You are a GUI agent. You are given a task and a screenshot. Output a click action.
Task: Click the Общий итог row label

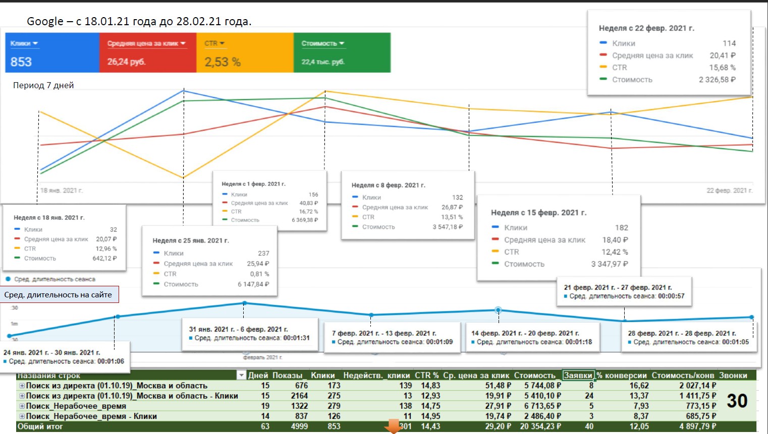(40, 426)
